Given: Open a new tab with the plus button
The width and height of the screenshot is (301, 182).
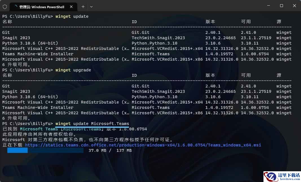Looking at the screenshot, I should (x=83, y=7).
